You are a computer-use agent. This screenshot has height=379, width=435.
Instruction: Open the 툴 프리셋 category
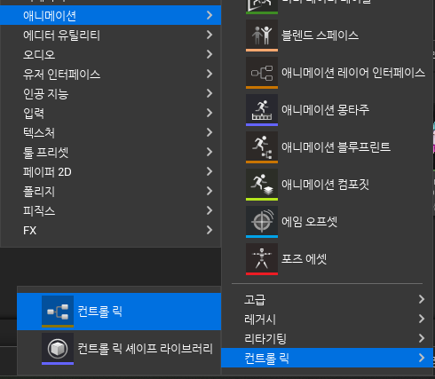coord(110,152)
